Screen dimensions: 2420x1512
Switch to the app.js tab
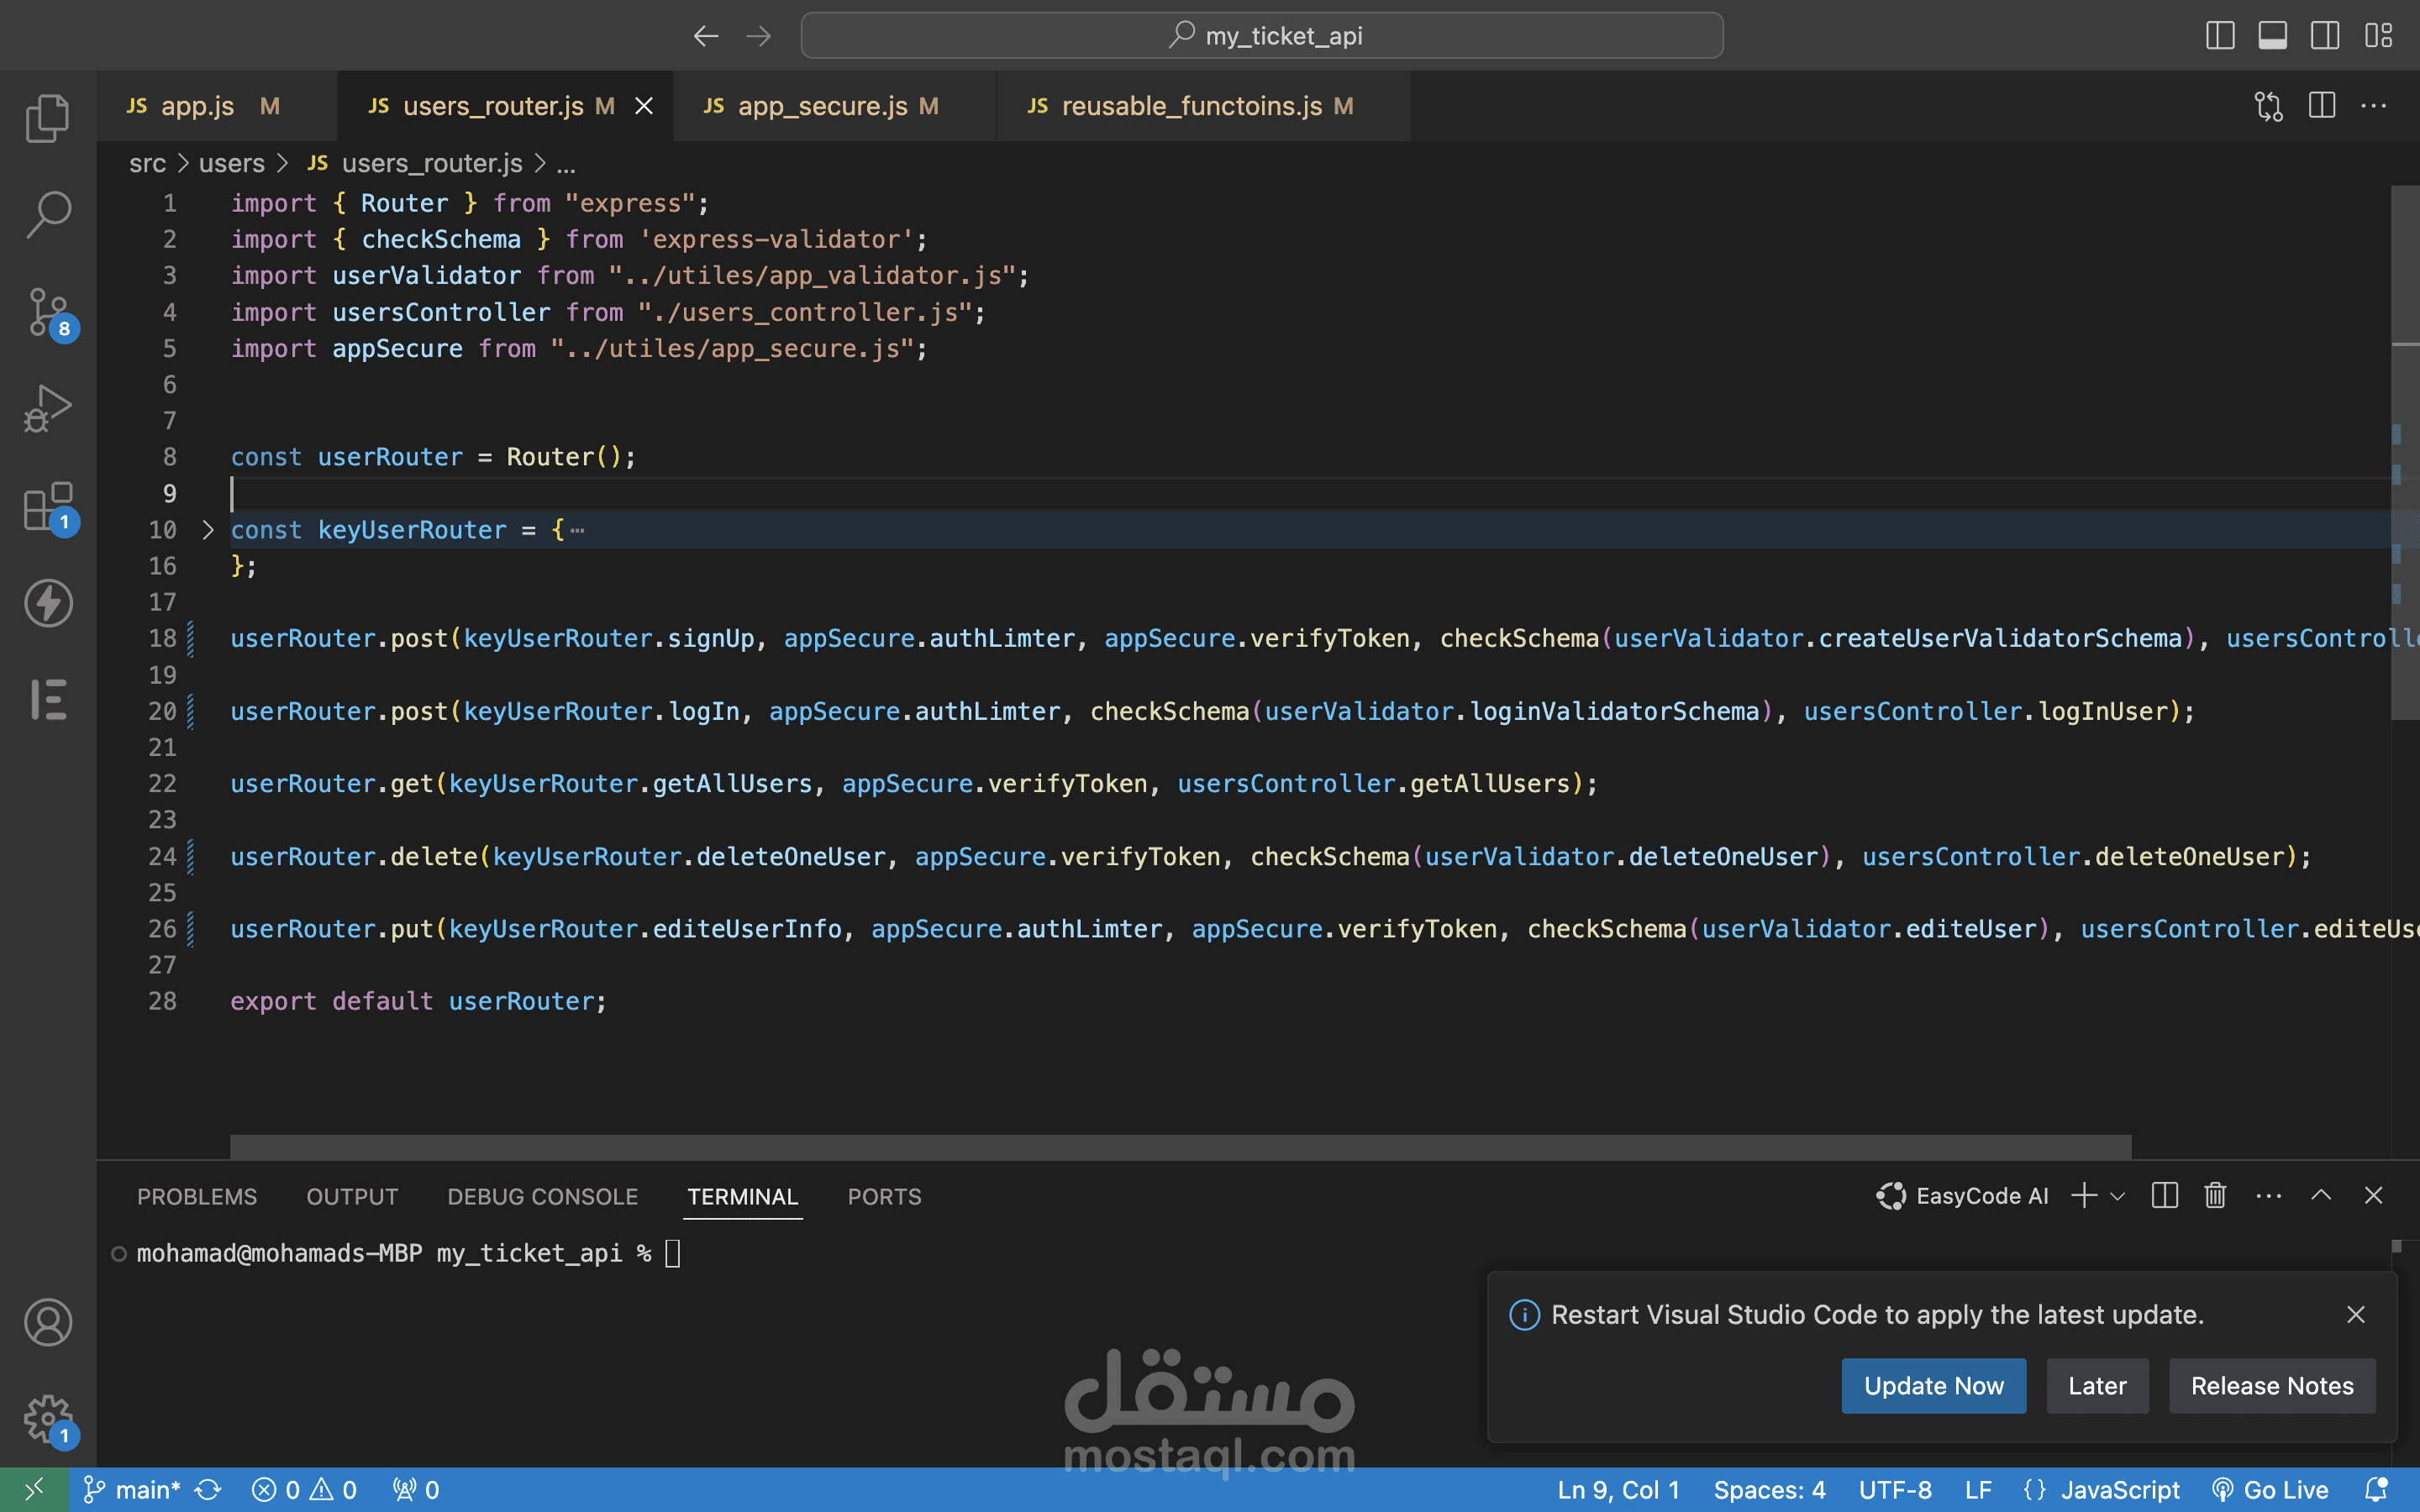pyautogui.click(x=217, y=106)
